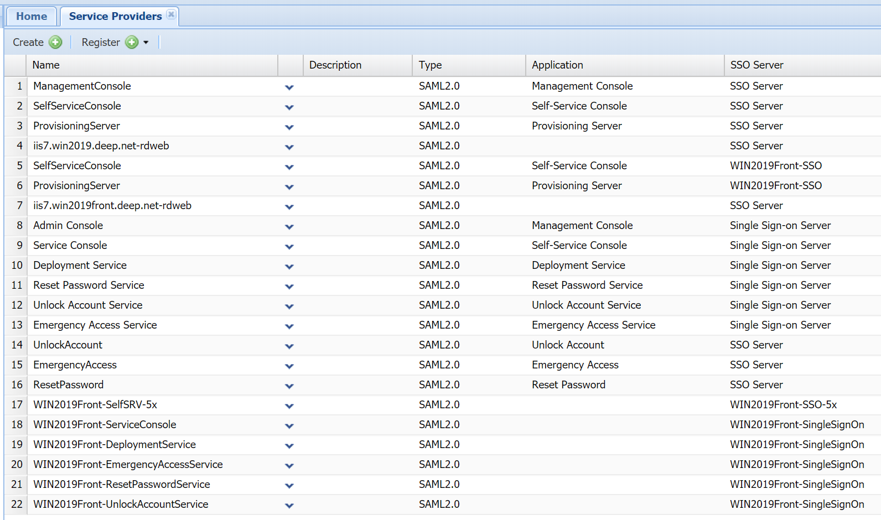Open the Admin Console row chevron menu

tap(289, 226)
